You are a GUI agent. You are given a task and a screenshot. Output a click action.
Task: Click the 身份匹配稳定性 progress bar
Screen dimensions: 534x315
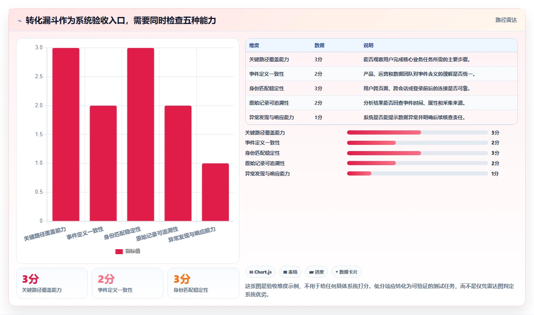pyautogui.click(x=417, y=153)
